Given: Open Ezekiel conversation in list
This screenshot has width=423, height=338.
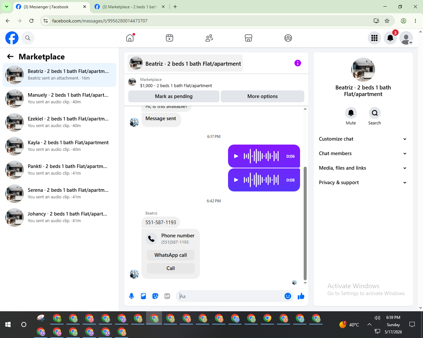Looking at the screenshot, I should [59, 122].
